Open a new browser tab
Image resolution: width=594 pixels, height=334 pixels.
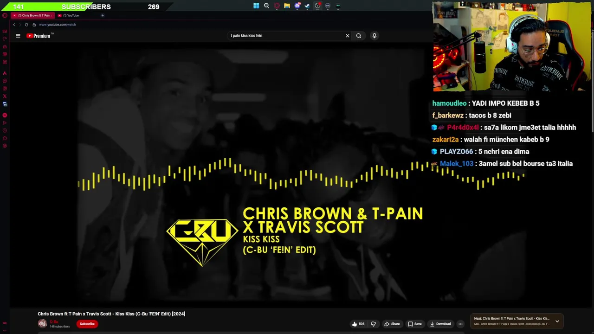click(x=103, y=15)
